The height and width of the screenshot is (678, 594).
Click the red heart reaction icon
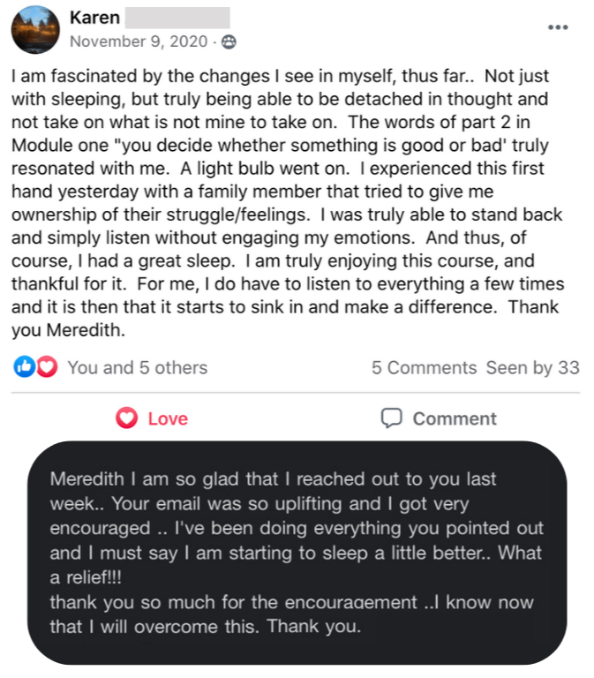pyautogui.click(x=46, y=367)
